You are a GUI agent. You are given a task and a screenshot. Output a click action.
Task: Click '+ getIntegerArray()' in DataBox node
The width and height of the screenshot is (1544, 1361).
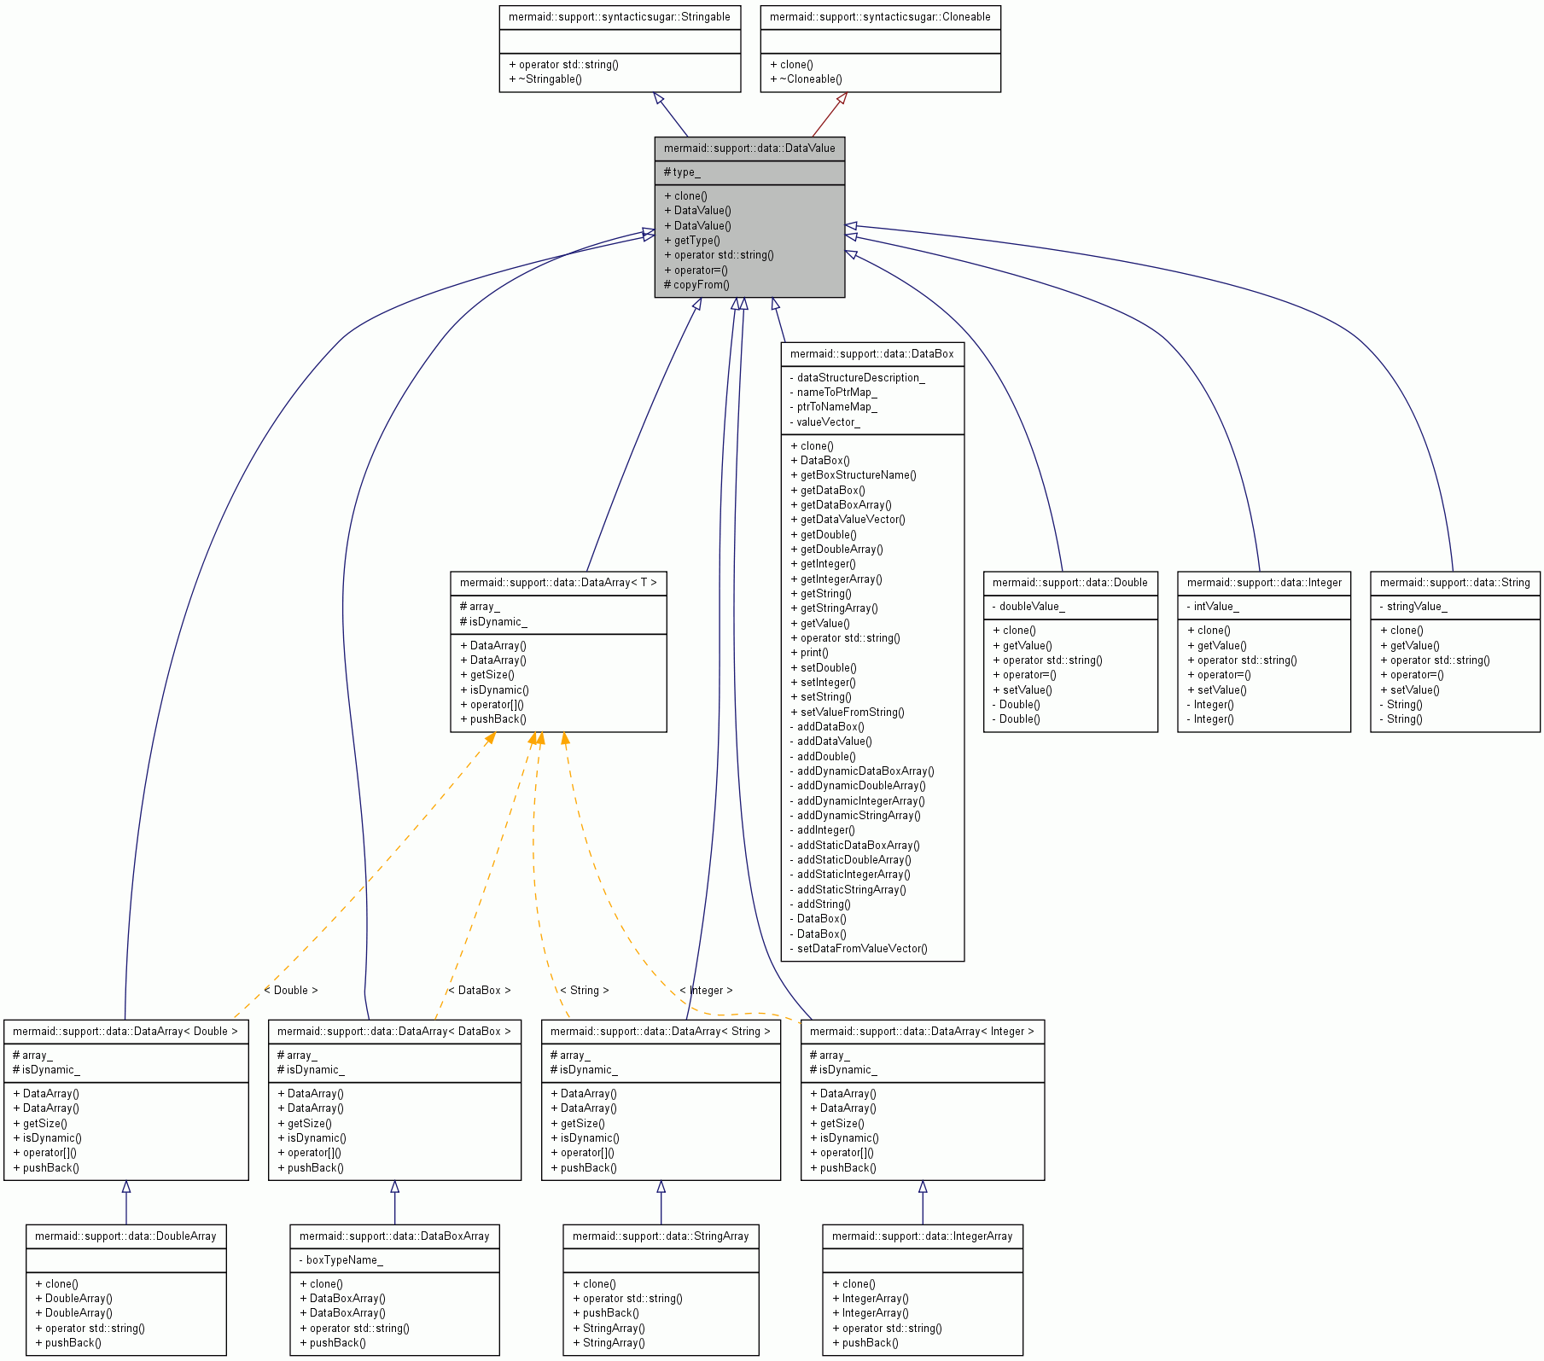tap(836, 579)
